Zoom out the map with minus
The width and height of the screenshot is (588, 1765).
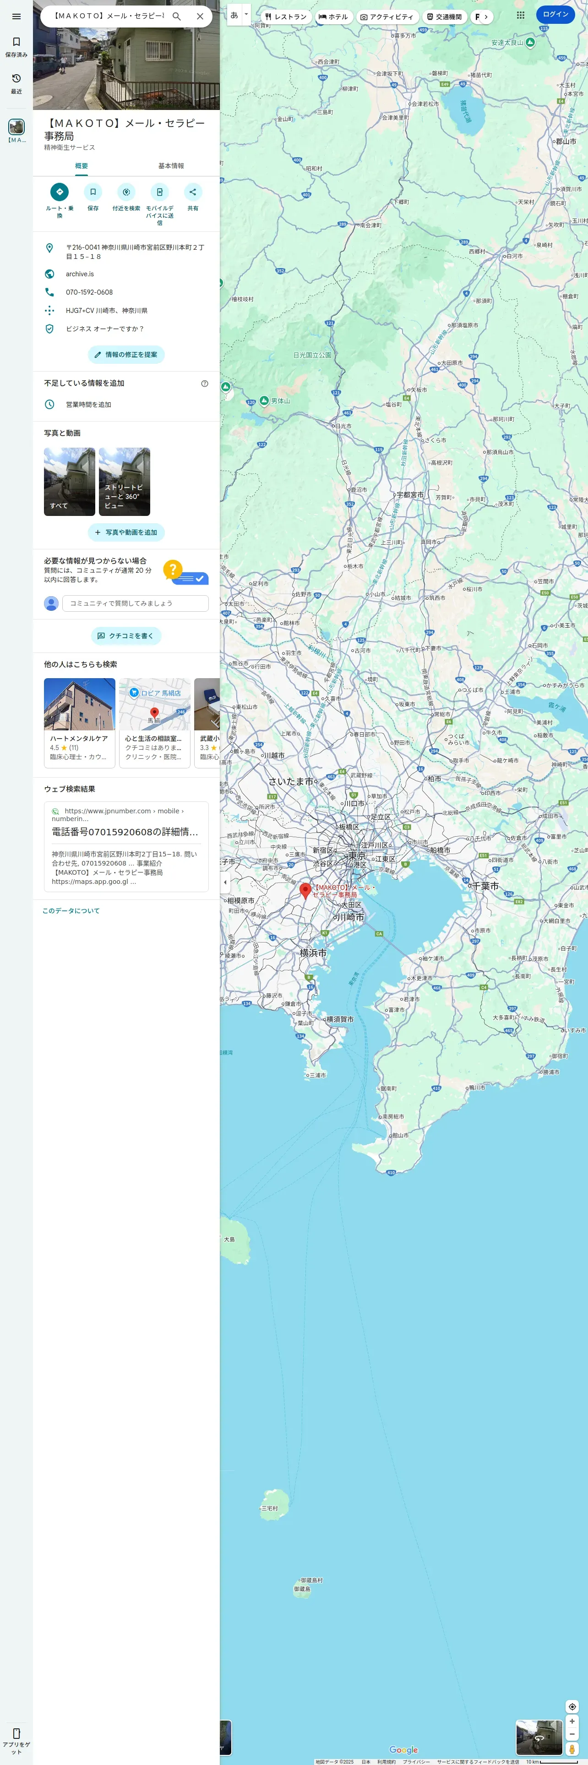coord(572,1735)
